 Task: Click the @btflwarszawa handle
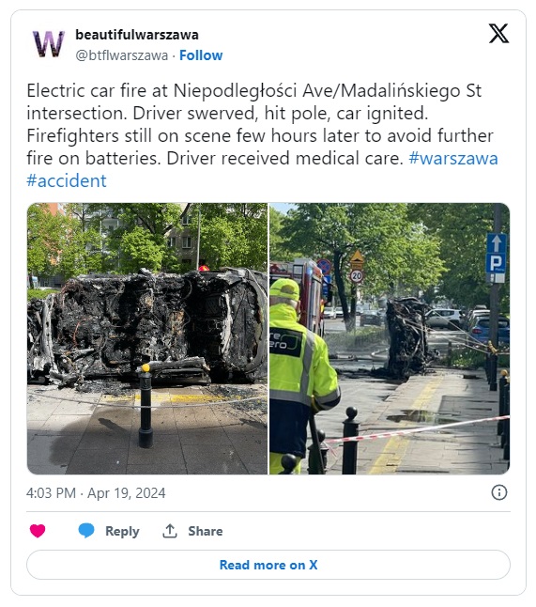pyautogui.click(x=122, y=55)
